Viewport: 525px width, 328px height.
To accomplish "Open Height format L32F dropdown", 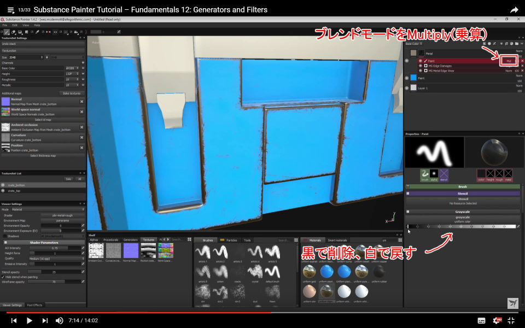I will (x=72, y=74).
